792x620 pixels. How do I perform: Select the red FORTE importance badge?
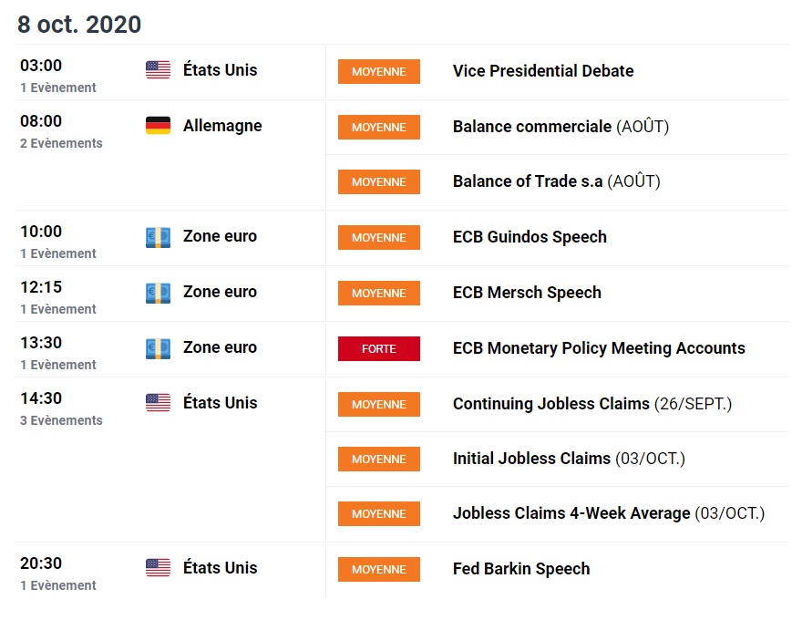(x=379, y=348)
